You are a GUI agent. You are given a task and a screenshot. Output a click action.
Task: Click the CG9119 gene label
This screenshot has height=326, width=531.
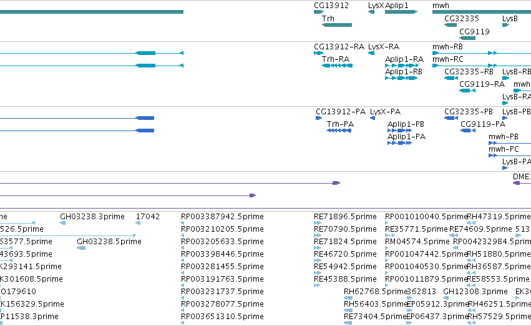click(x=474, y=31)
